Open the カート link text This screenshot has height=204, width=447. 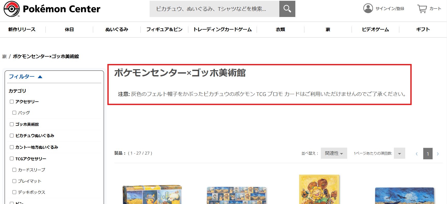435,8
